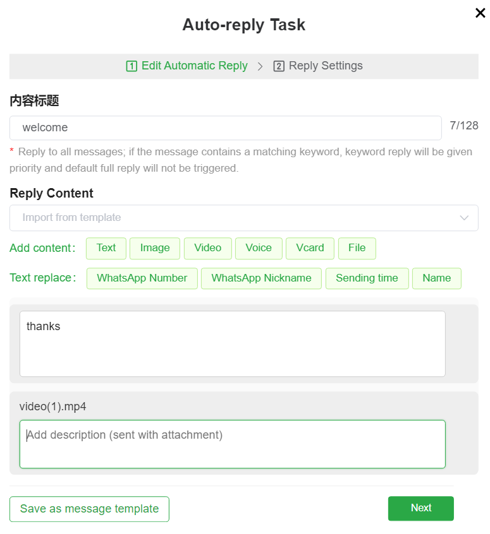Insert a Voice message block
Viewport: 490px width, 534px height.
[259, 248]
